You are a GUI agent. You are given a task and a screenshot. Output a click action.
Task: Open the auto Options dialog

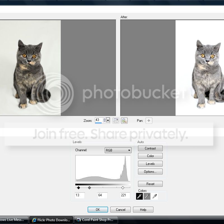[150, 172]
